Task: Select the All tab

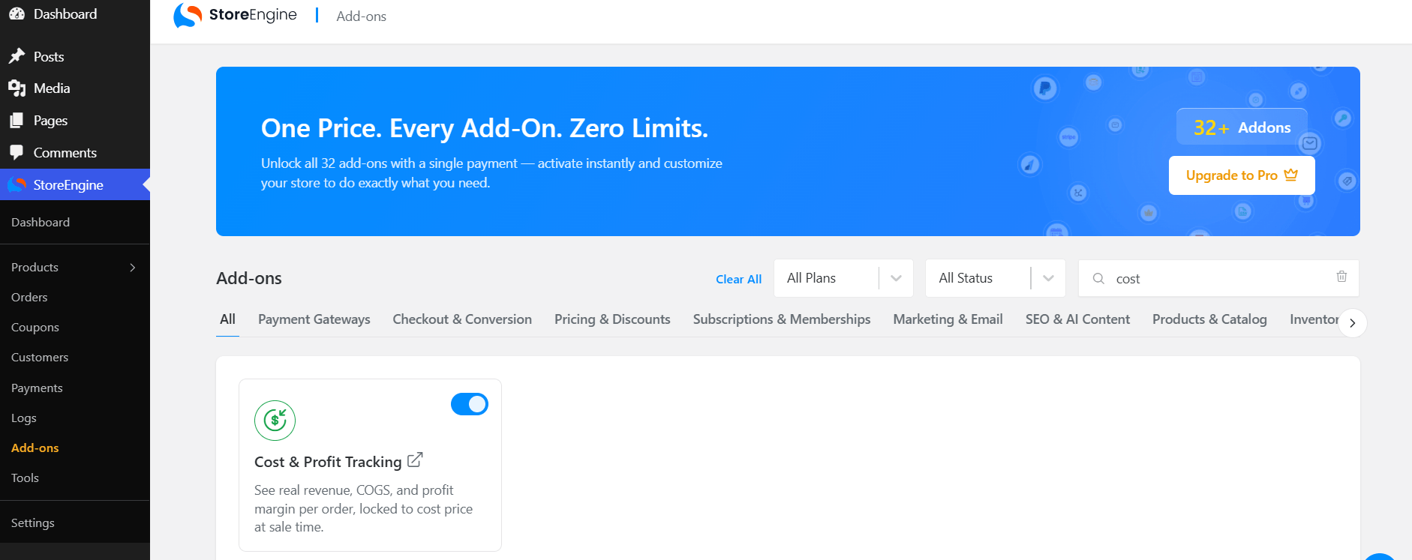Action: [227, 319]
